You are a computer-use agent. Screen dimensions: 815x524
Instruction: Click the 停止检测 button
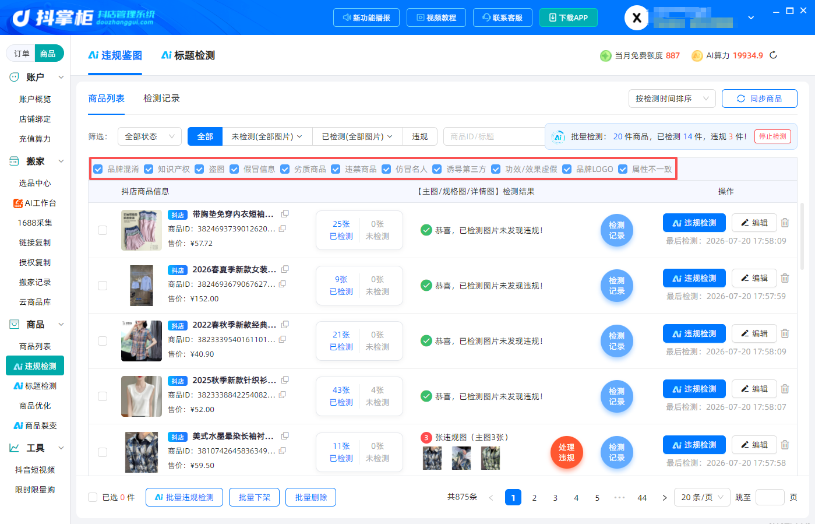click(x=772, y=136)
